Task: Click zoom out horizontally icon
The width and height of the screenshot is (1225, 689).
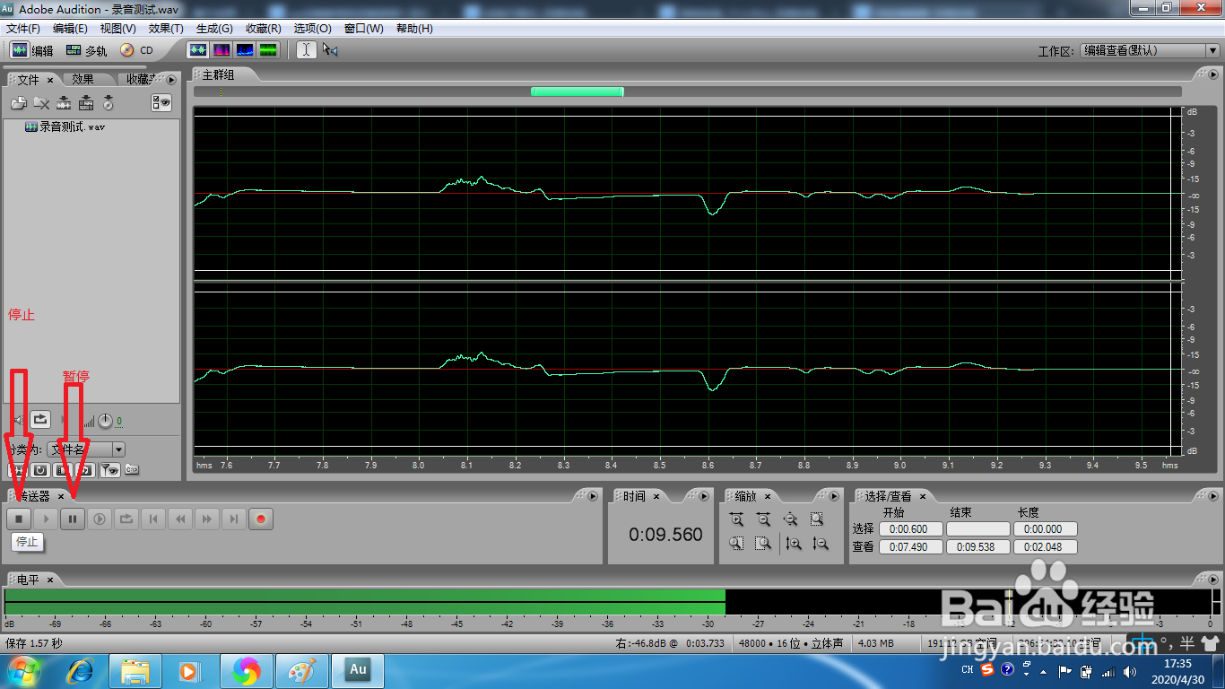Action: [x=763, y=519]
